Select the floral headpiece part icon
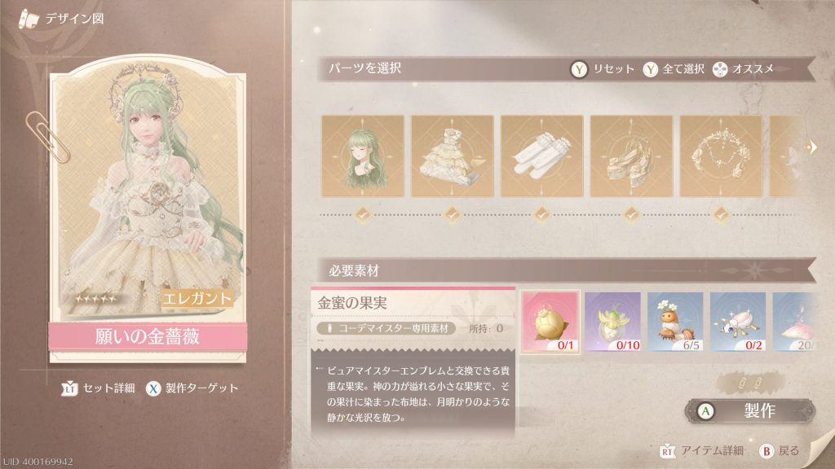835x469 pixels. 721,156
